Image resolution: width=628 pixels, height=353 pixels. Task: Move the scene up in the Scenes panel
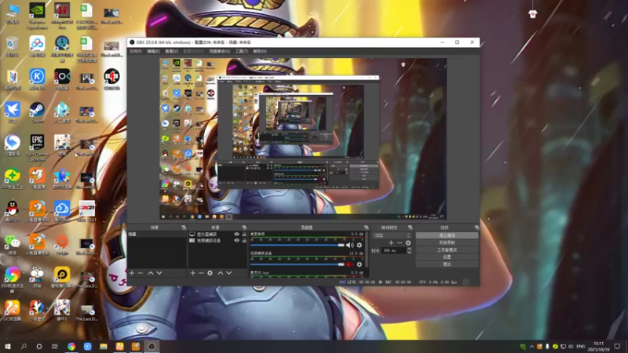151,273
